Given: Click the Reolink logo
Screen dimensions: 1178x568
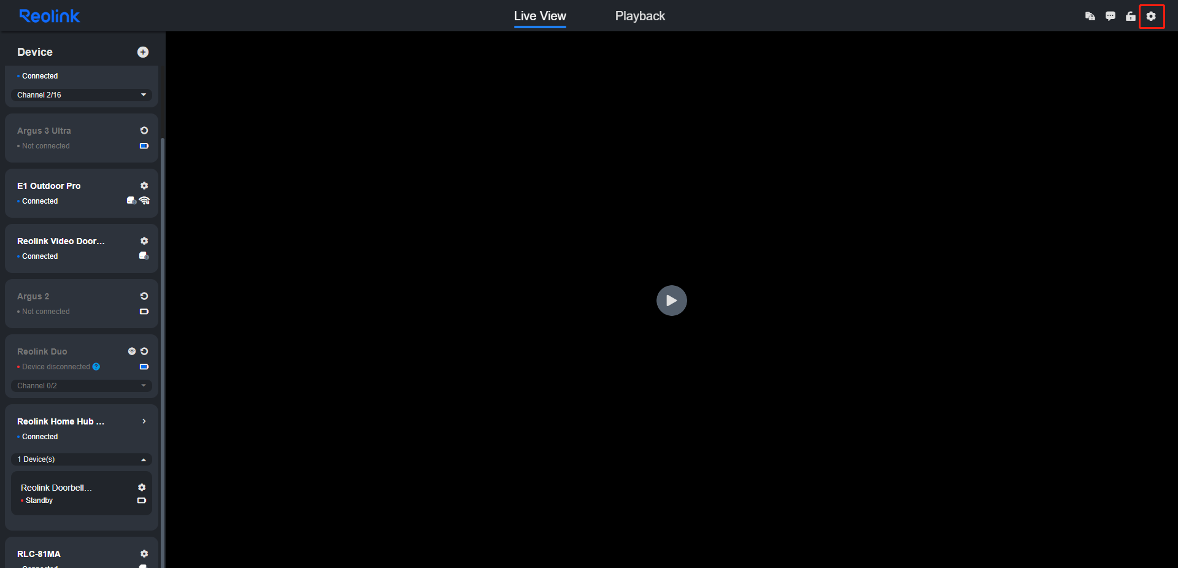Looking at the screenshot, I should coord(49,16).
